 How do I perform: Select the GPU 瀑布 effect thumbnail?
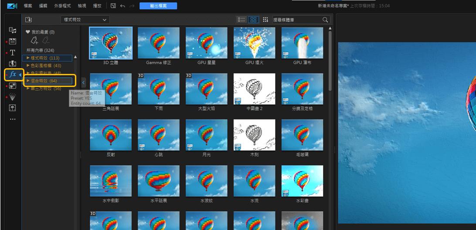[303, 43]
